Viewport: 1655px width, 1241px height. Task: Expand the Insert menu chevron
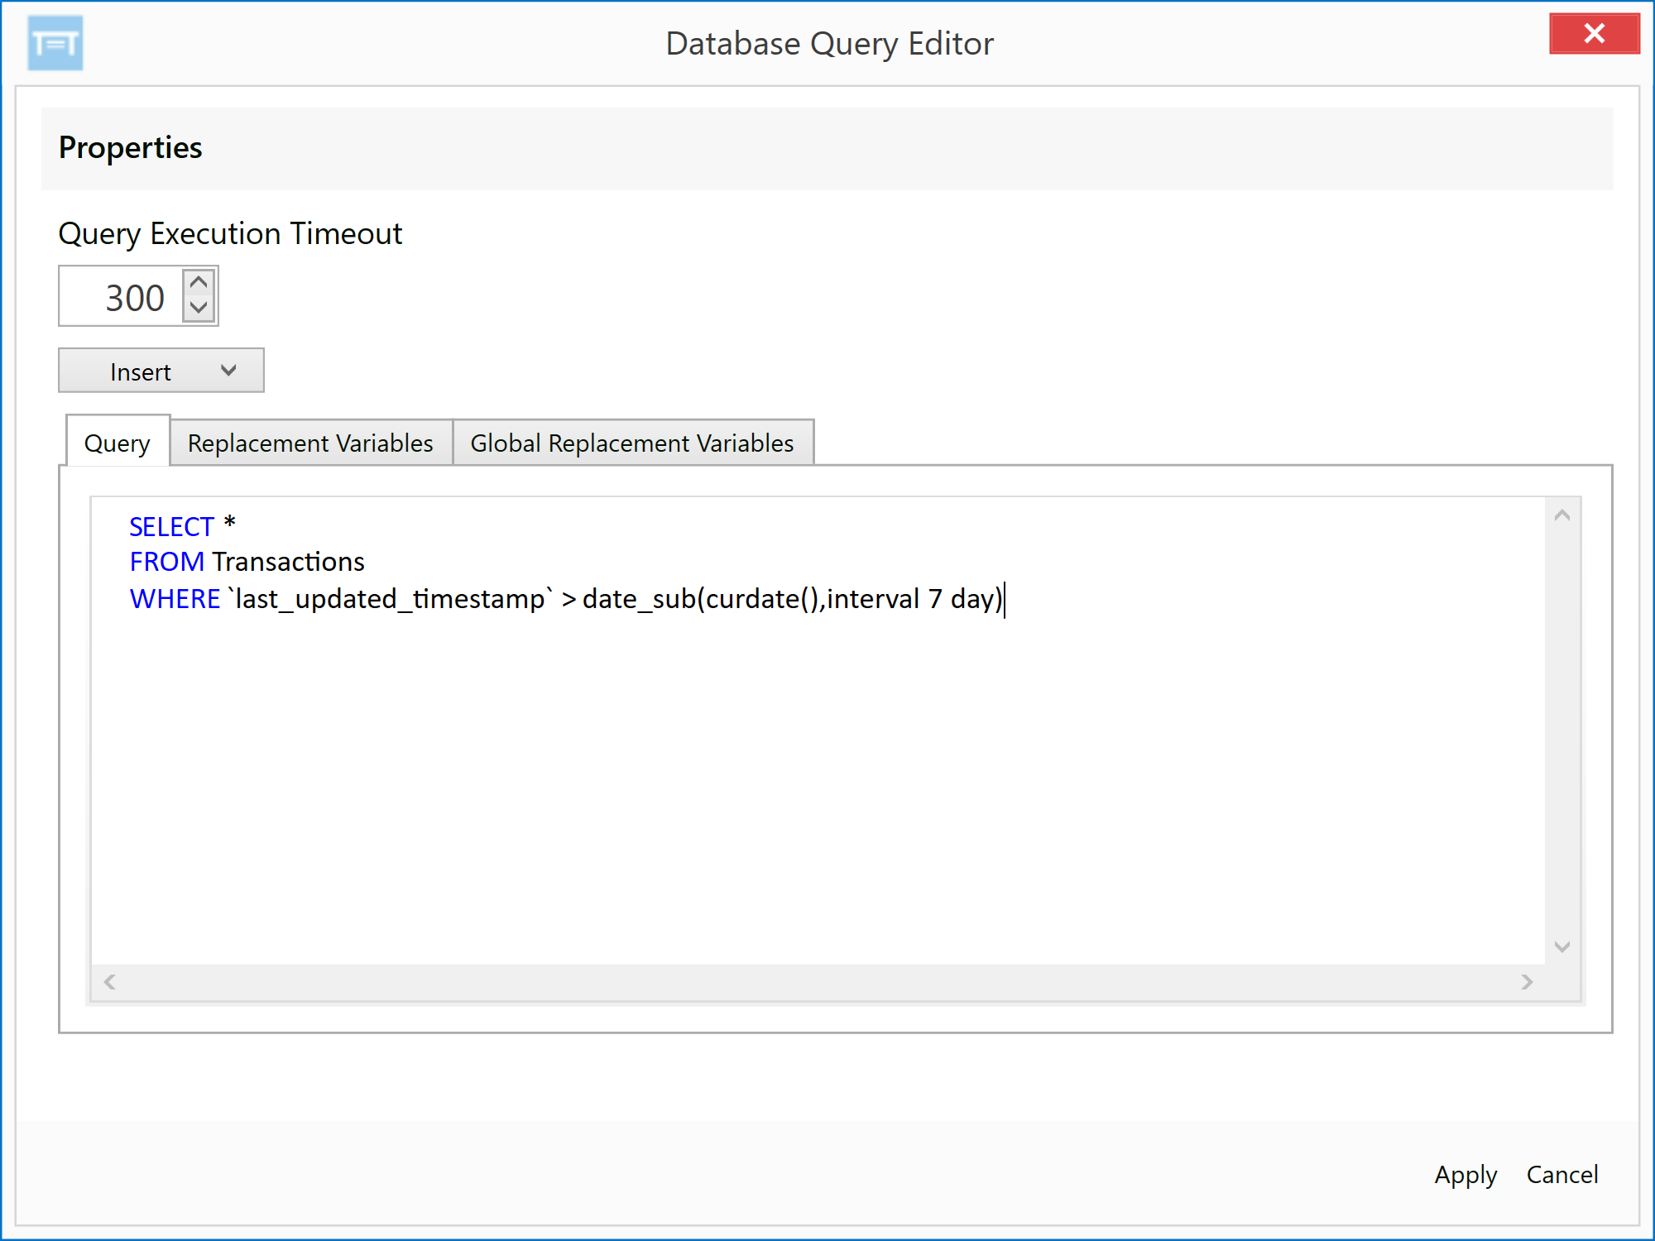(x=228, y=371)
